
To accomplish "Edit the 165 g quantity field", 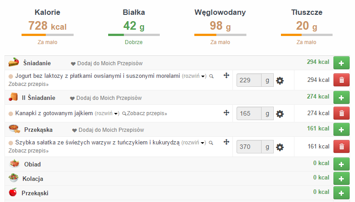I will click(249, 114).
